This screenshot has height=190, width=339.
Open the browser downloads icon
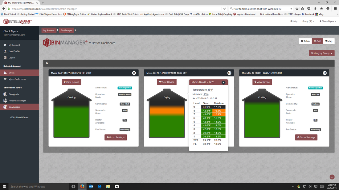tap(315, 9)
